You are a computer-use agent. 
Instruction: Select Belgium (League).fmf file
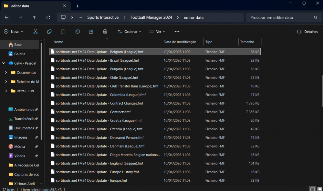tap(155, 52)
